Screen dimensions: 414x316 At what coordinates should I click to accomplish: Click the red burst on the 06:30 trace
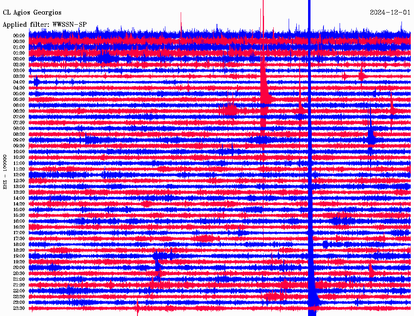tap(230, 110)
